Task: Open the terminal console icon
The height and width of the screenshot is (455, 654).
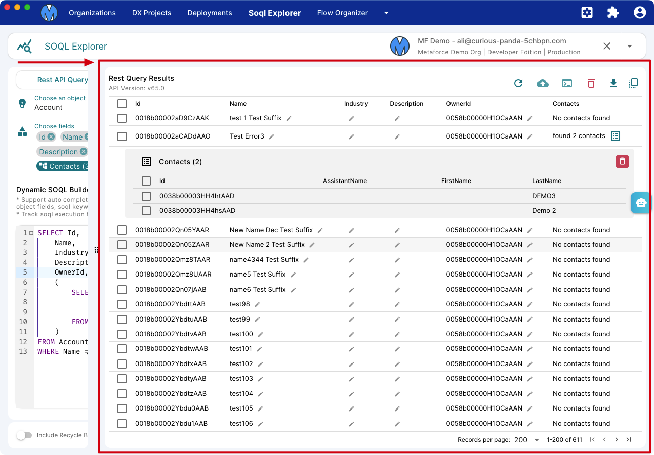Action: tap(567, 83)
